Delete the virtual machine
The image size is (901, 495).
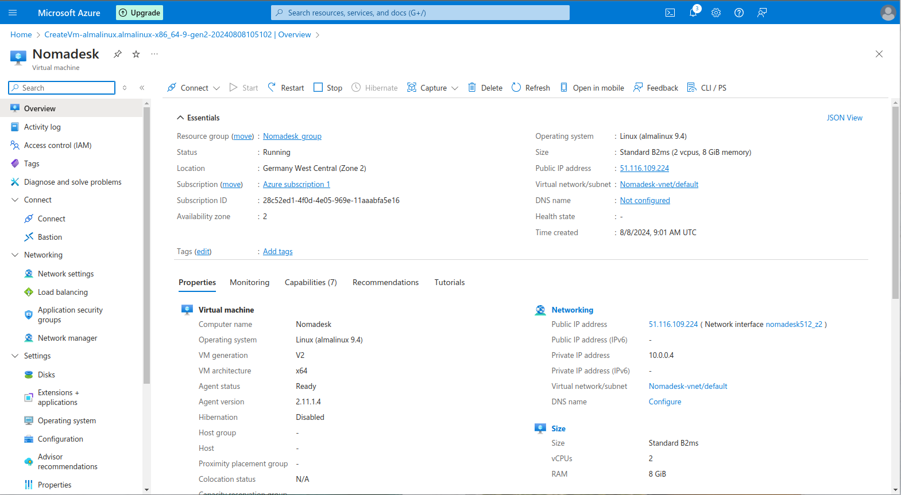pyautogui.click(x=485, y=88)
